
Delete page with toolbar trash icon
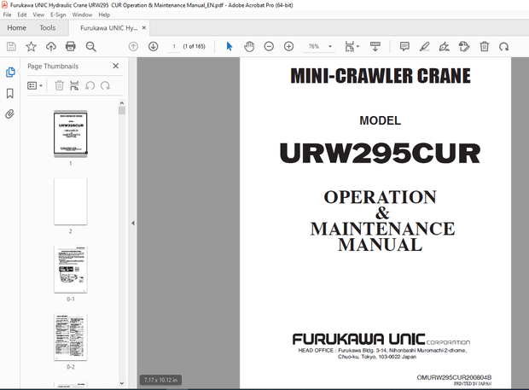point(485,47)
